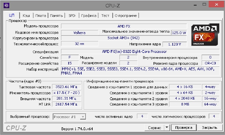Select the instruction set list field

click(x=140, y=71)
